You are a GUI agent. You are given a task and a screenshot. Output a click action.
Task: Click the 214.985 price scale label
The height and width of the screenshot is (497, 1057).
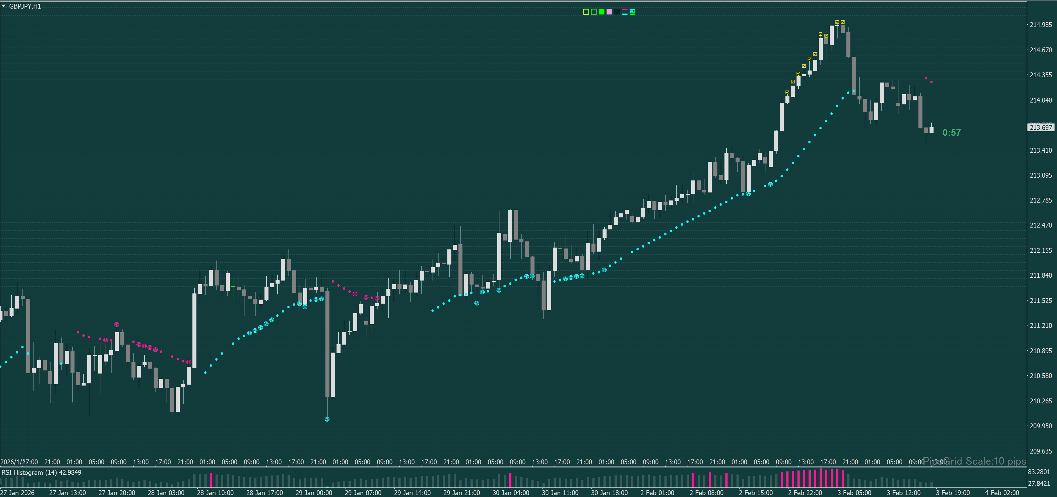coord(1041,25)
